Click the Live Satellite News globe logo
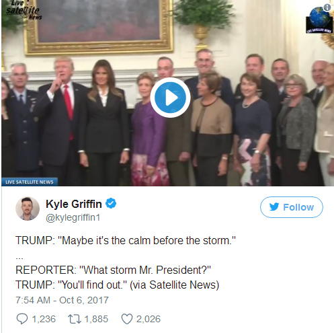 [319, 20]
